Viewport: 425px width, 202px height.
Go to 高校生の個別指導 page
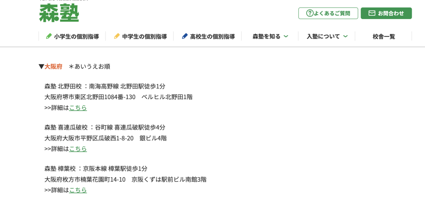click(212, 37)
